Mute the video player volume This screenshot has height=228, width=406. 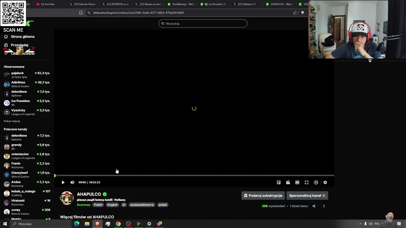pyautogui.click(x=72, y=182)
